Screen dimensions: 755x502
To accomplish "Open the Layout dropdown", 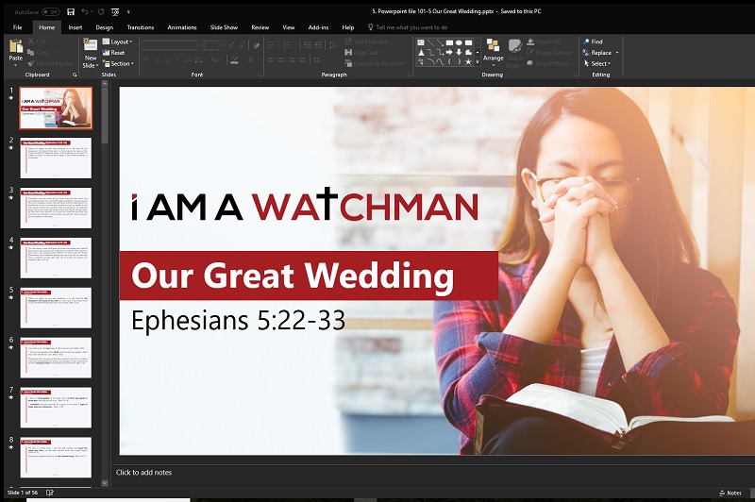I will [119, 42].
